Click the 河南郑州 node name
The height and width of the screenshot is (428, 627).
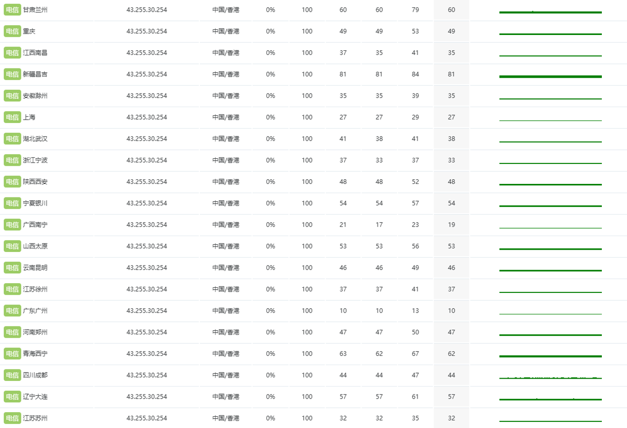(35, 332)
